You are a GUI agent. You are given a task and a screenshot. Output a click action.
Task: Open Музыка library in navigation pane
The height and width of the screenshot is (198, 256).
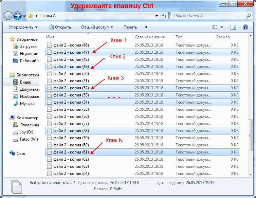pos(27,104)
